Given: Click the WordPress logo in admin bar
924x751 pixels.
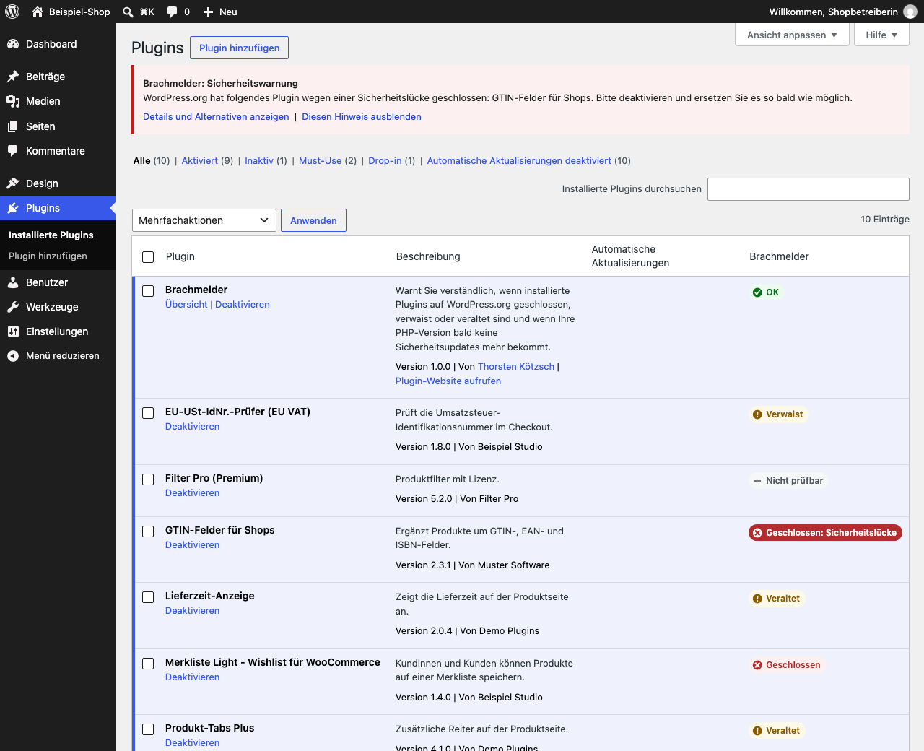Looking at the screenshot, I should [x=12, y=12].
